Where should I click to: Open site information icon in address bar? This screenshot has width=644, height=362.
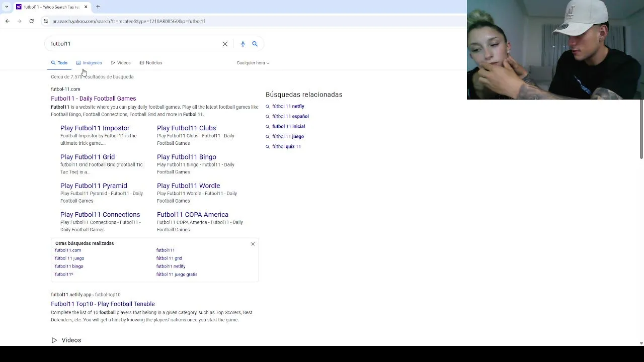46,21
